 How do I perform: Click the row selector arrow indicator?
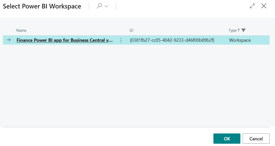tap(9, 40)
